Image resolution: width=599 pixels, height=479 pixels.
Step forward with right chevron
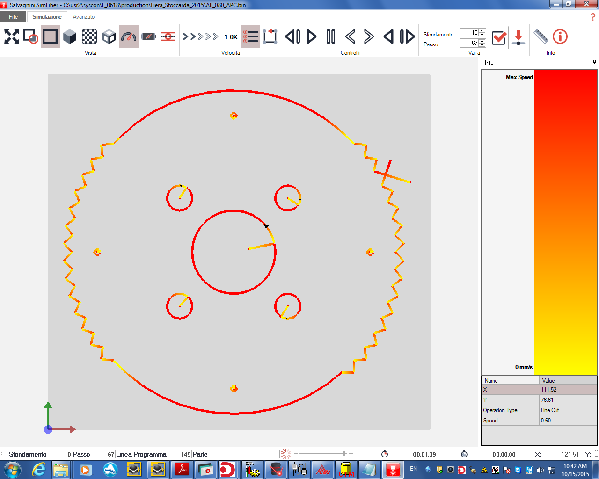(x=369, y=36)
